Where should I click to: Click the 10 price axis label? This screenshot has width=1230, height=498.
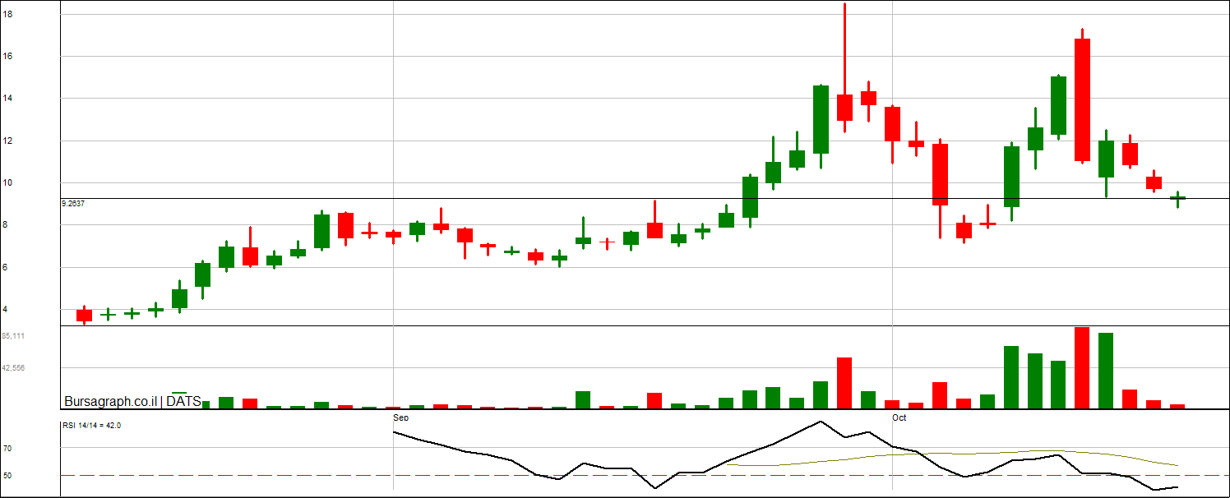point(7,182)
